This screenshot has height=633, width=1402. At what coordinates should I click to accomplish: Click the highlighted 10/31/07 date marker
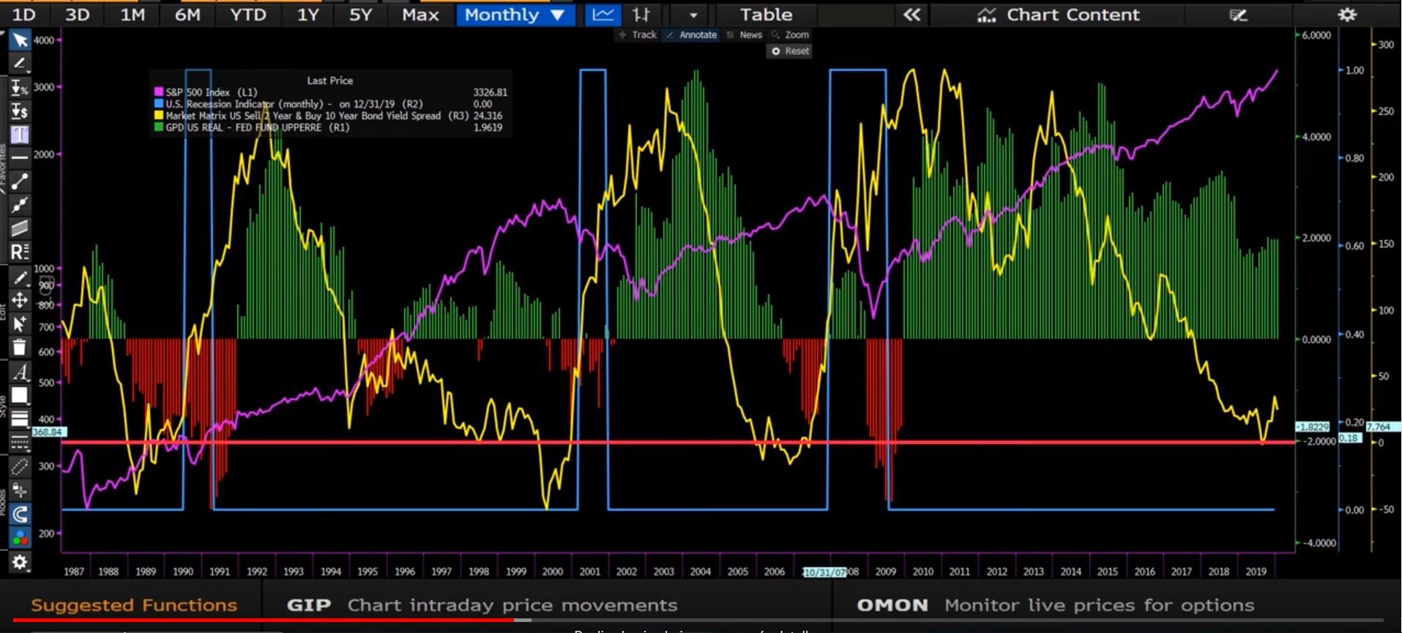[824, 572]
